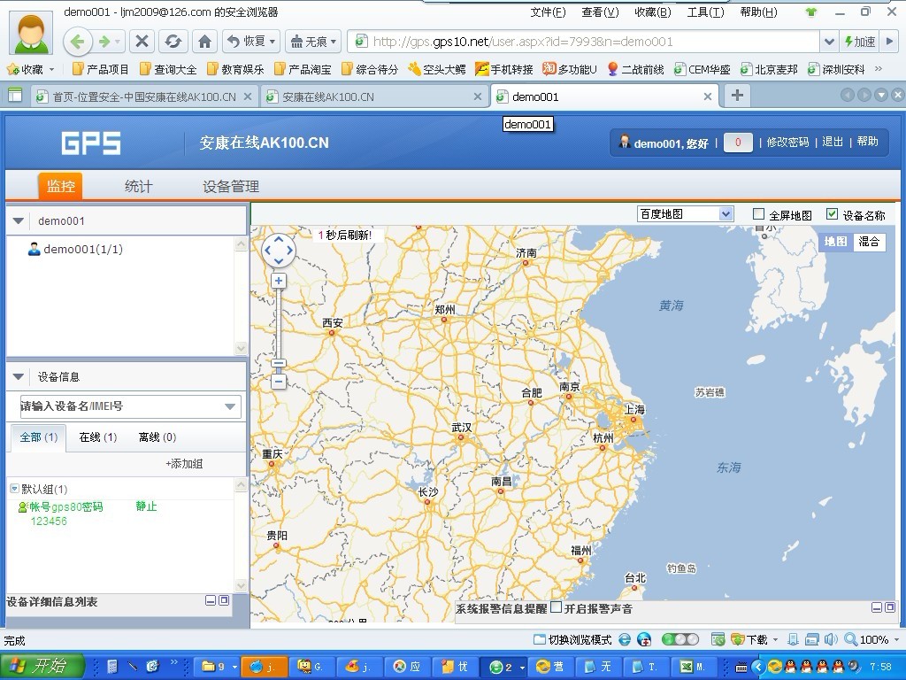Reload the page with the refresh icon
This screenshot has width=906, height=680.
click(x=173, y=42)
